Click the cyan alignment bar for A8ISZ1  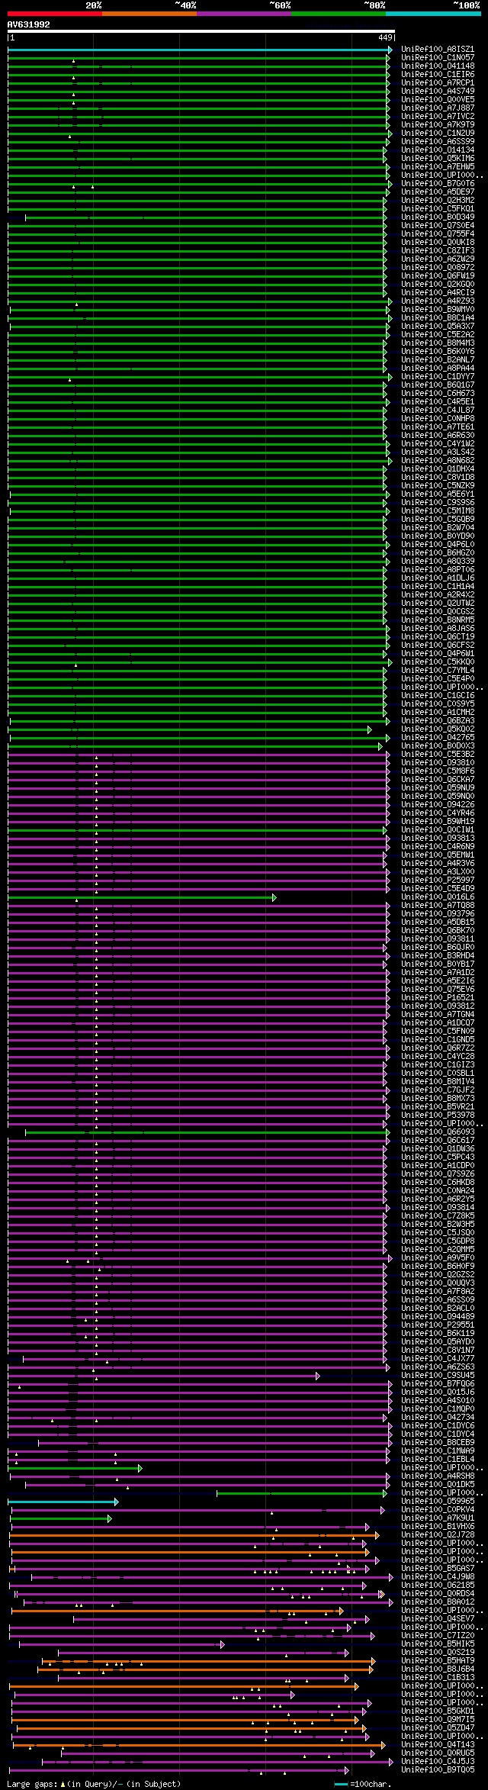[x=198, y=50]
